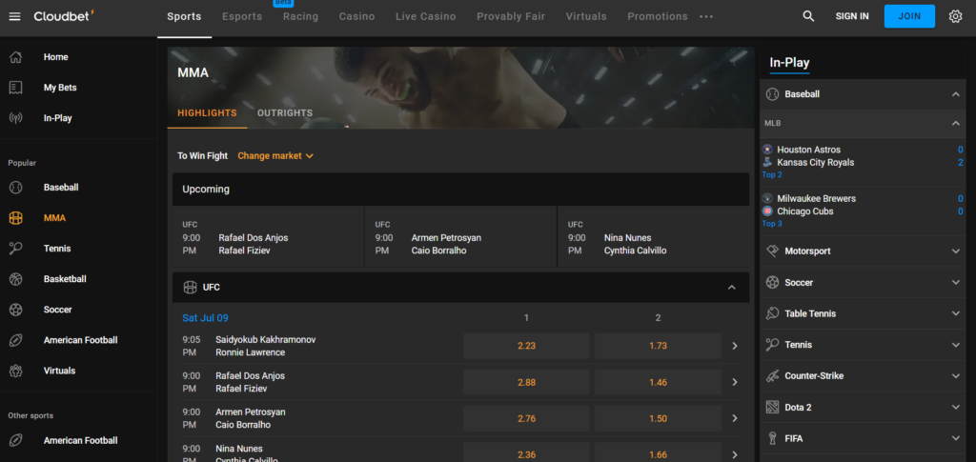The height and width of the screenshot is (462, 976).
Task: Click American Football icon under Other sports
Action: point(16,440)
